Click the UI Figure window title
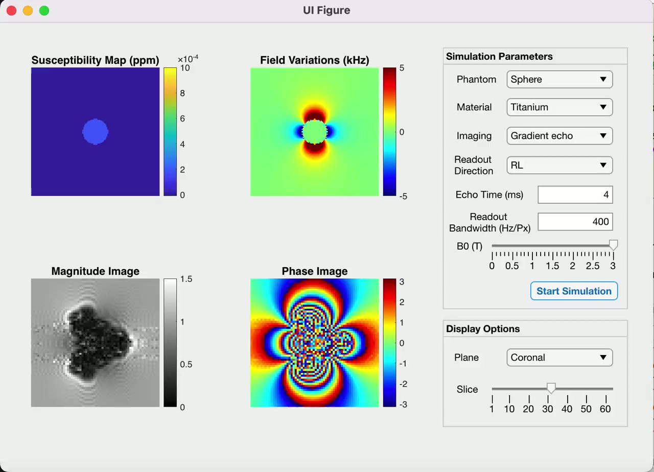 click(x=326, y=11)
